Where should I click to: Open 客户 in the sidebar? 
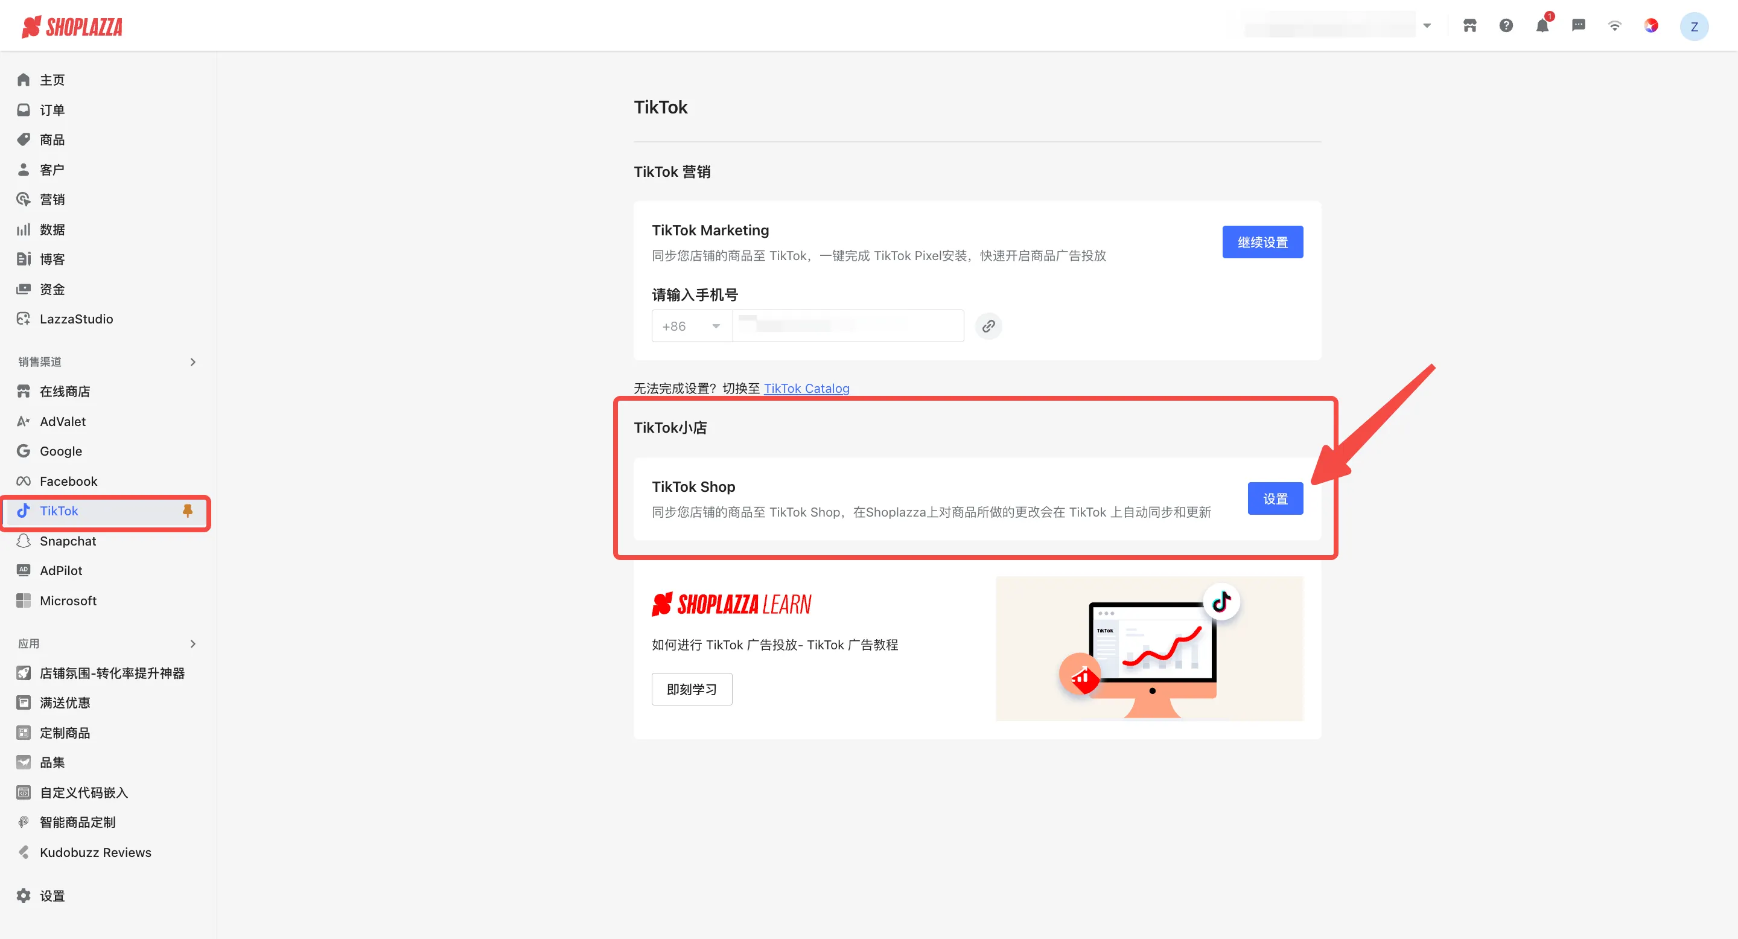point(52,170)
